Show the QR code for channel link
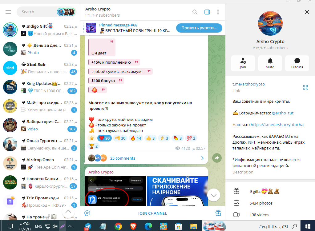 [x=305, y=87]
